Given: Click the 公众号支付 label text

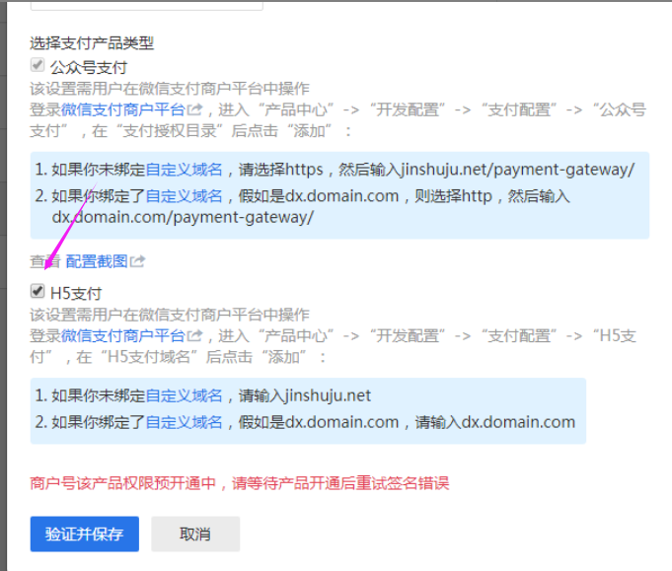Looking at the screenshot, I should click(89, 67).
